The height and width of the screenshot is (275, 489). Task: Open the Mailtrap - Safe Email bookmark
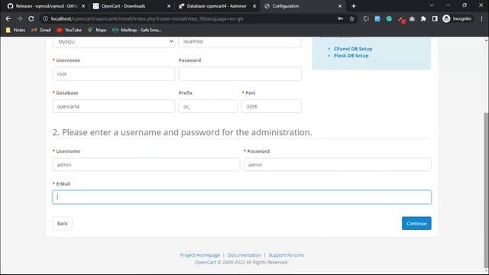pos(138,30)
